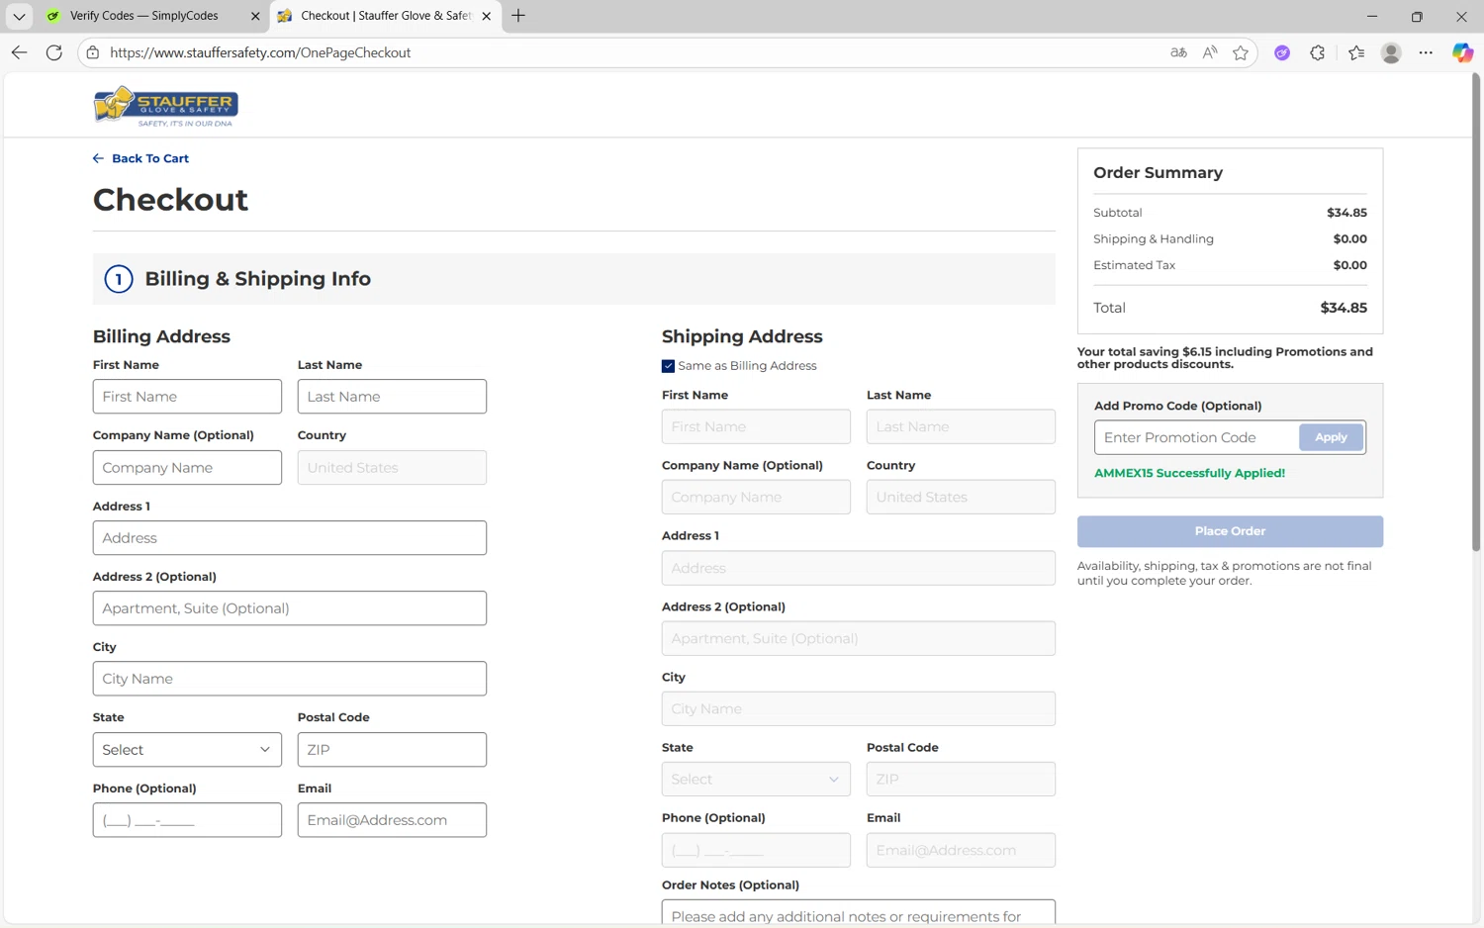Switch to Verify Codes — SimplyCodes tab

(144, 16)
